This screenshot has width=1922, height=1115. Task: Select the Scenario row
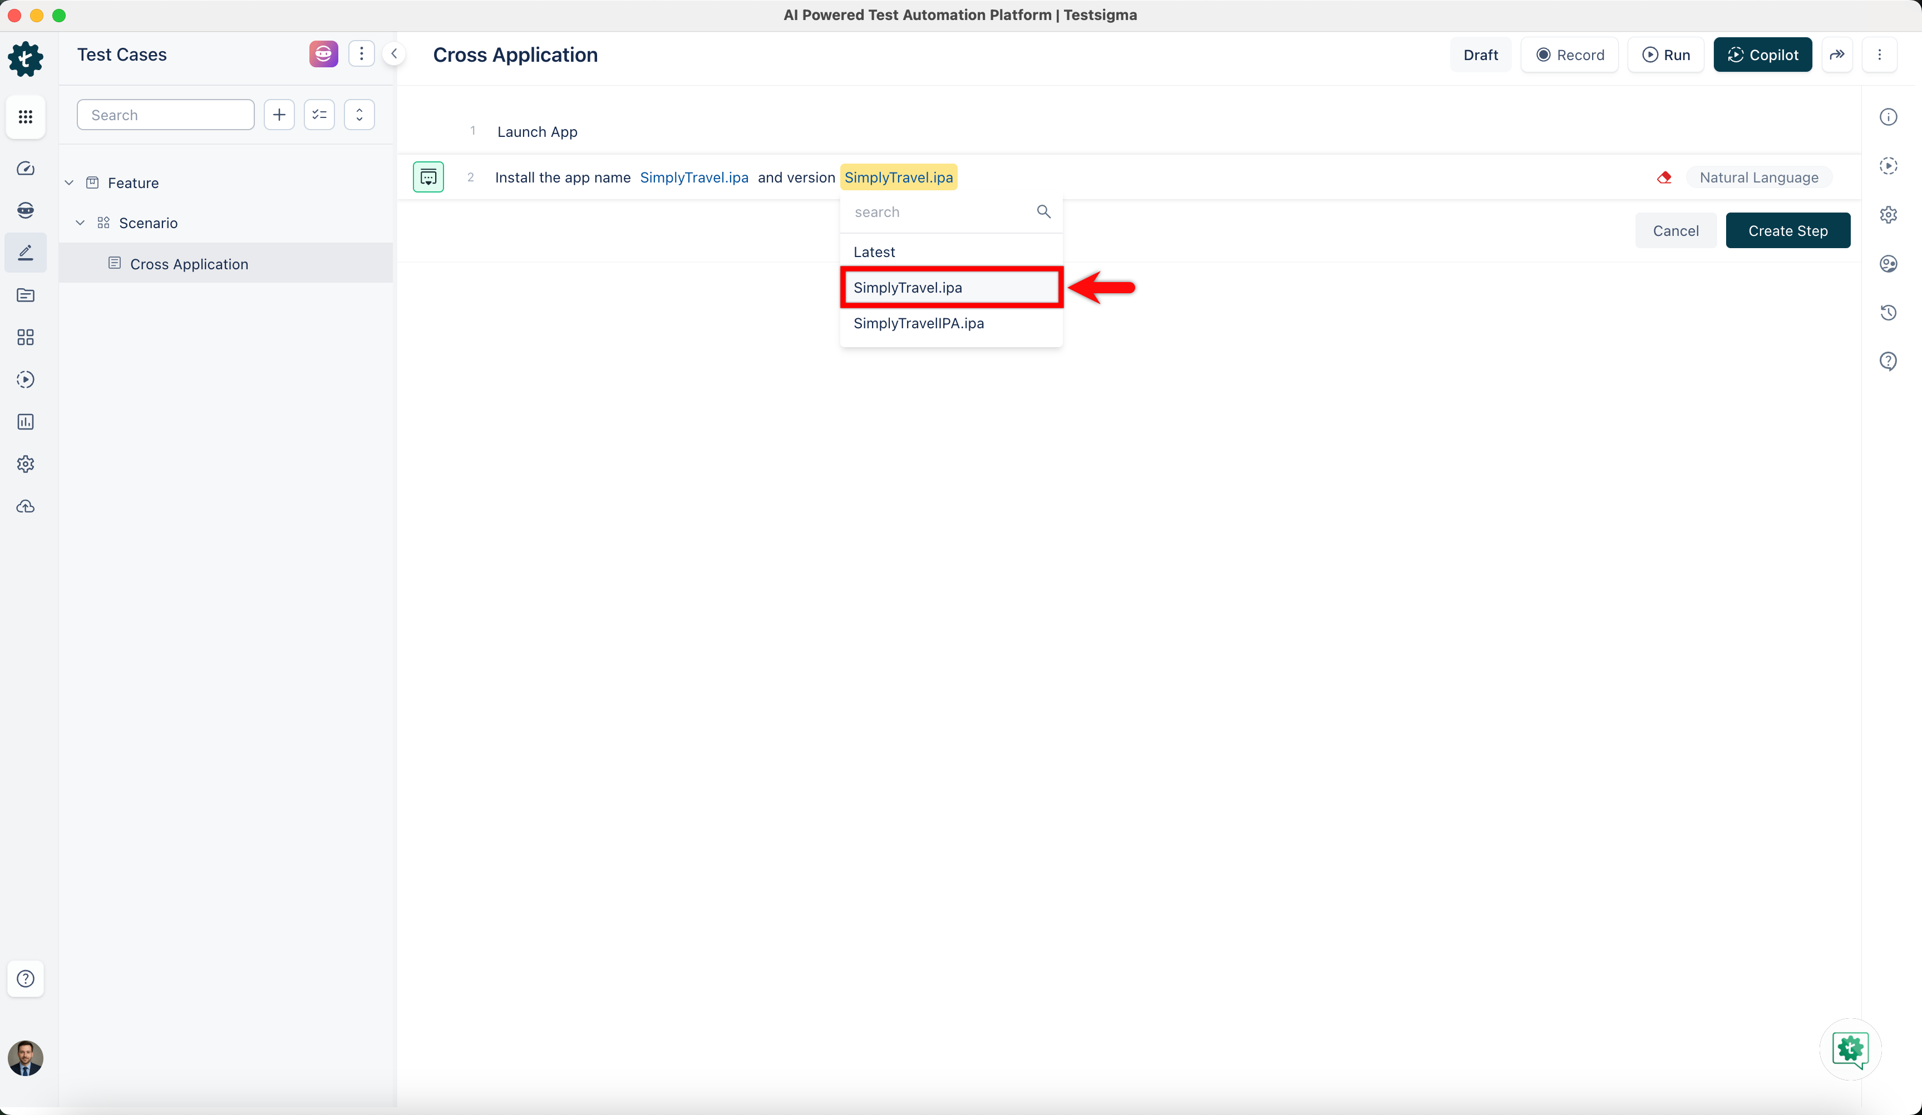click(x=226, y=224)
